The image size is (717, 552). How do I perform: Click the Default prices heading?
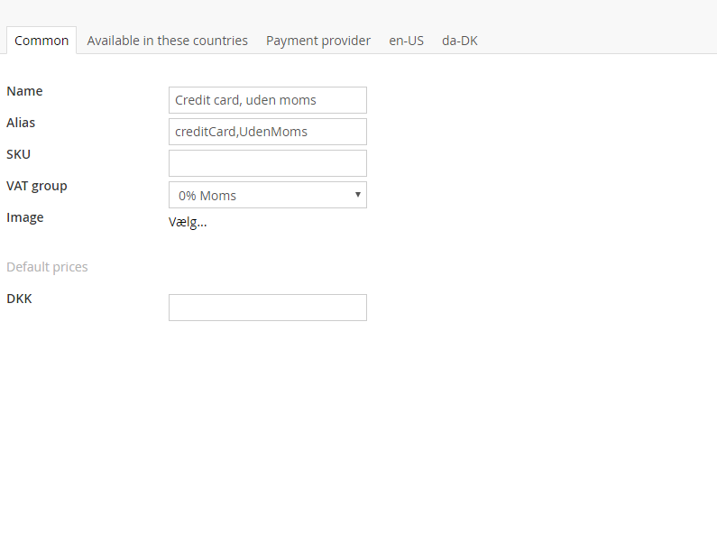[x=47, y=267]
